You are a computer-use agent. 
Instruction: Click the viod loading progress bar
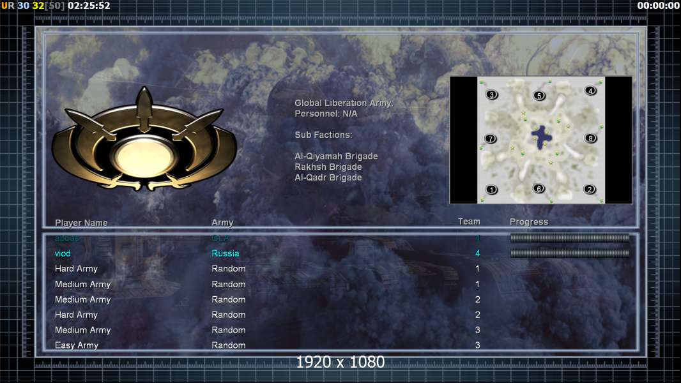coord(569,253)
